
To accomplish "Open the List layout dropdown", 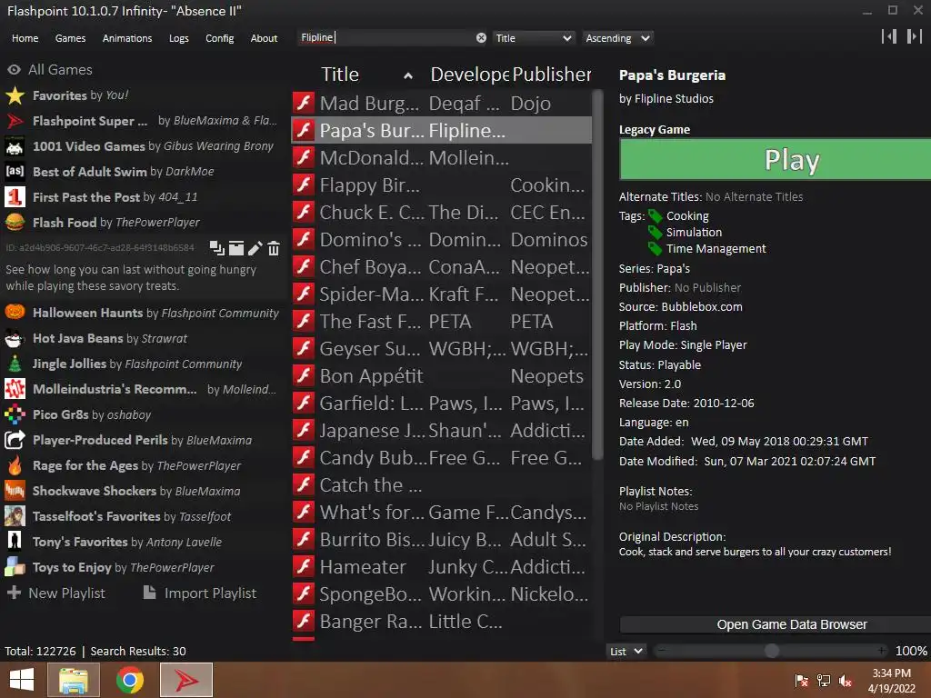I will click(x=626, y=651).
